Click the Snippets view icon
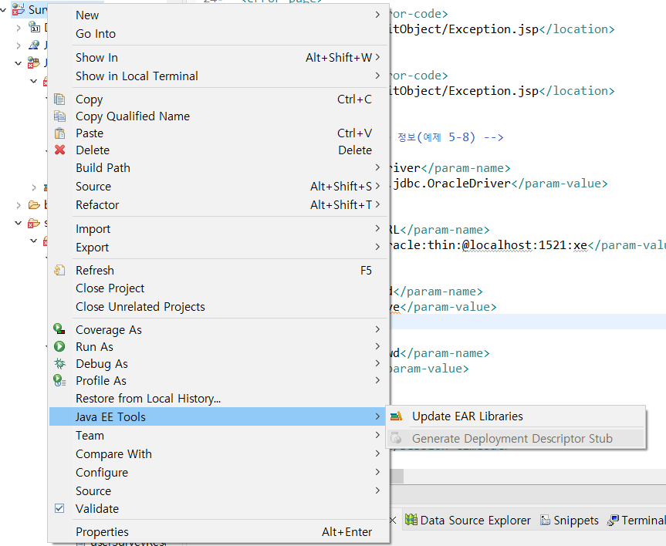 pyautogui.click(x=546, y=520)
